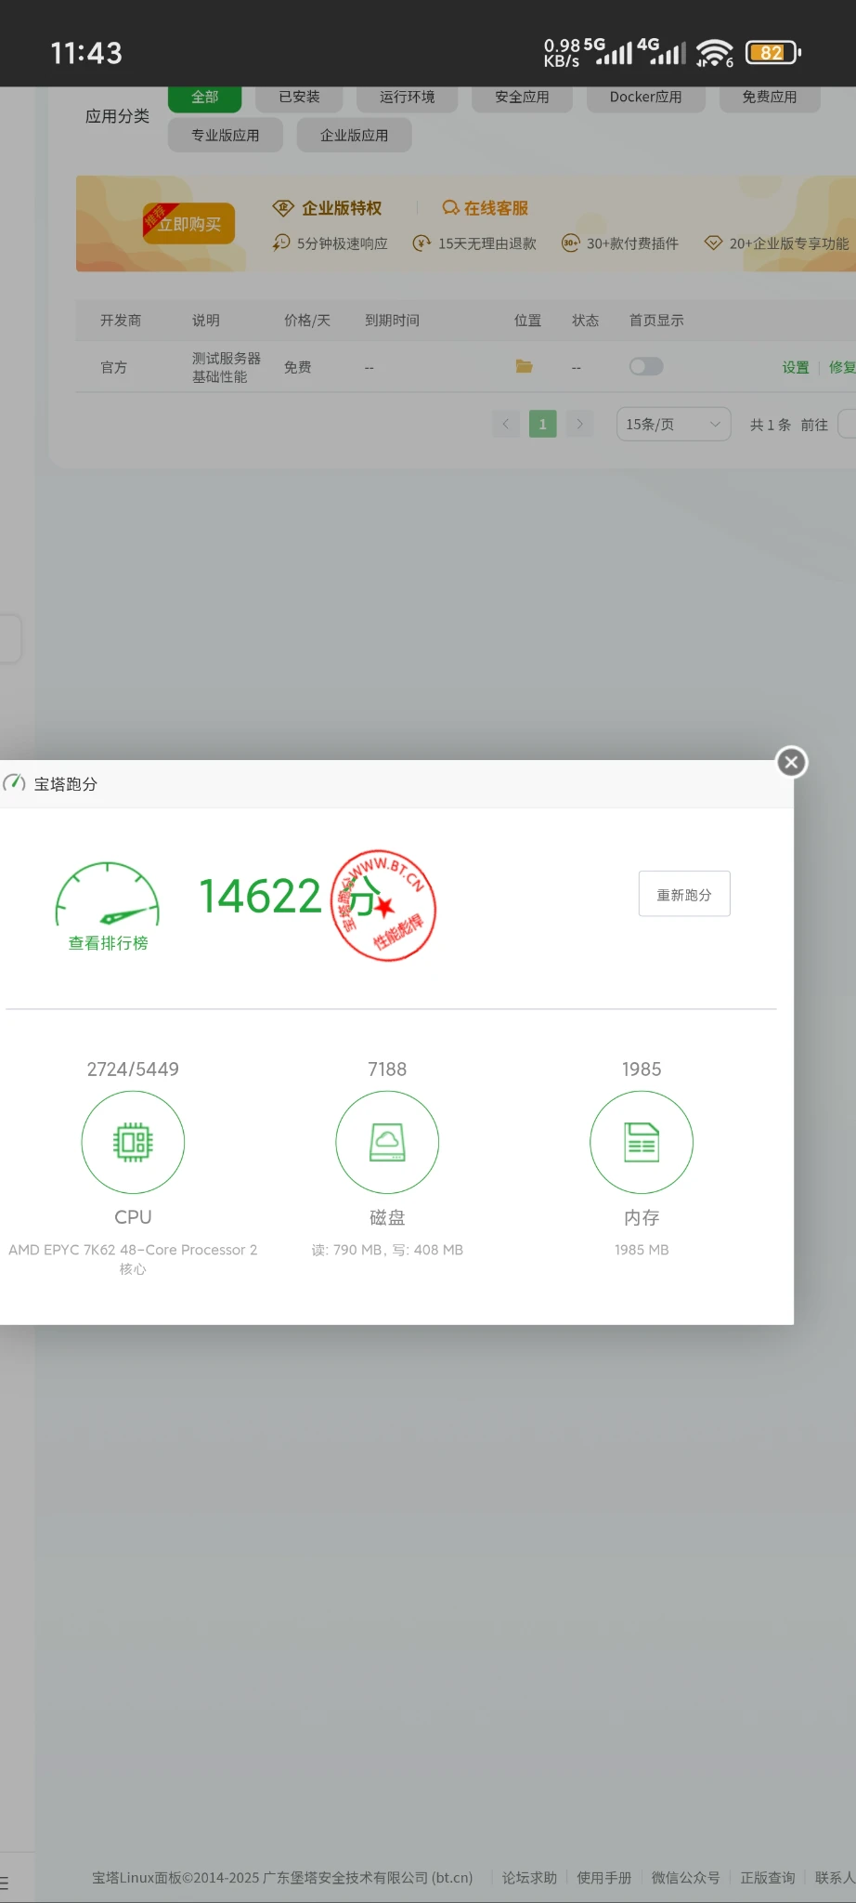Toggle the 首页显示 homepage display switch
Viewport: 856px width, 1903px height.
coord(646,367)
